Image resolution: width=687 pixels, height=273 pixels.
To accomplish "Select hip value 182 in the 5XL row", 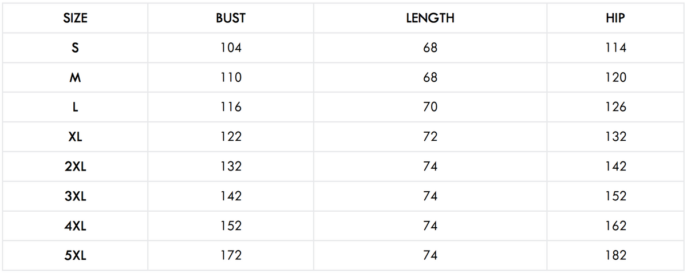I will (615, 256).
